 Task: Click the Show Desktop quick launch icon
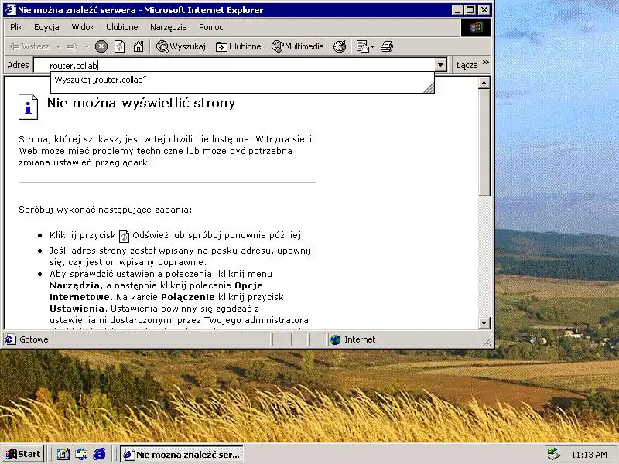63,455
